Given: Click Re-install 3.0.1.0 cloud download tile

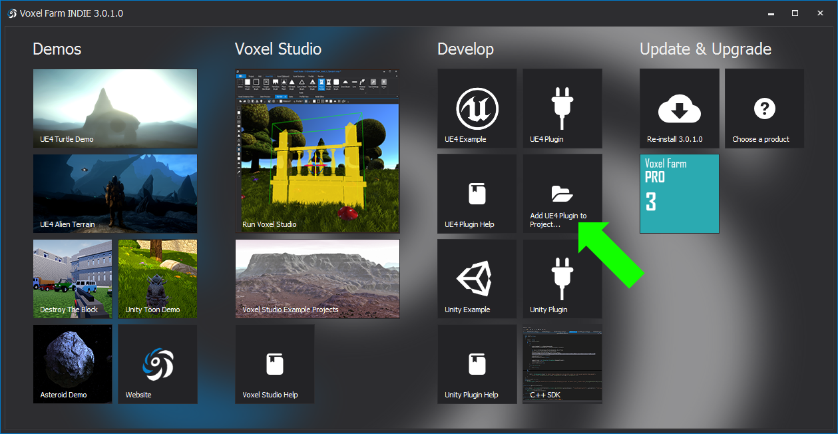Looking at the screenshot, I should pos(680,108).
